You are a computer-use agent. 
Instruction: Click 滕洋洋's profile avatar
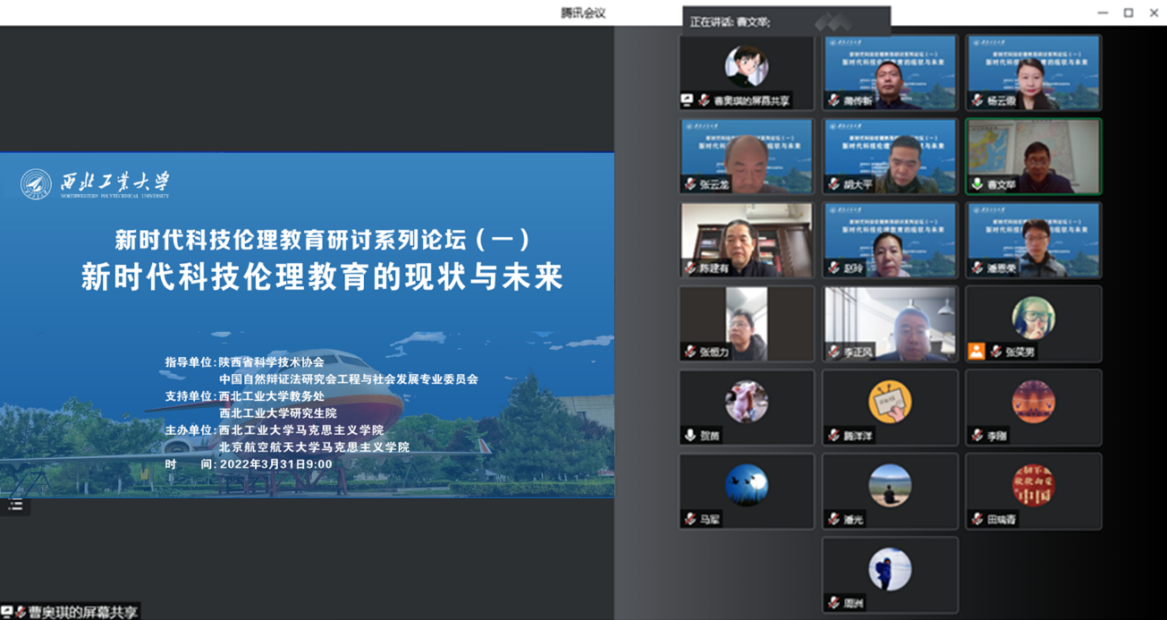point(890,402)
